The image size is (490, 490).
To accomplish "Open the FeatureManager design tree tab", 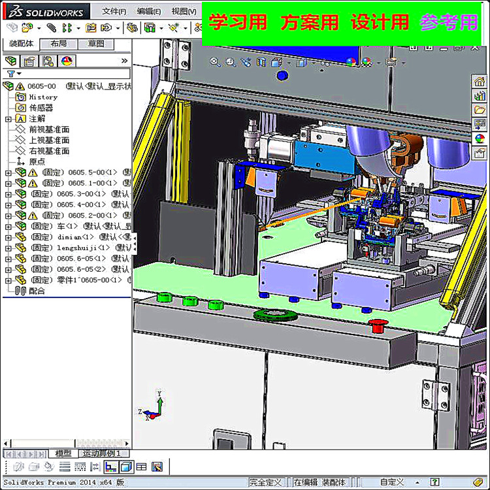I will pyautogui.click(x=10, y=61).
